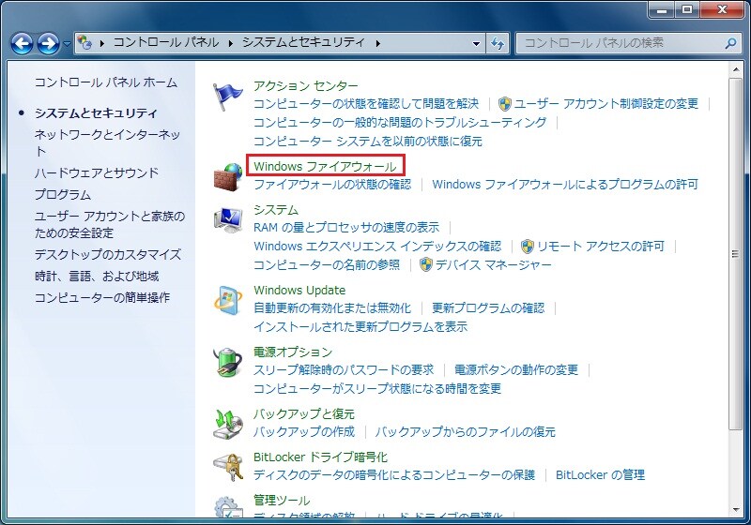Select システムとセキュリティ breadcrumb segment
This screenshot has height=525, width=751.
point(303,42)
